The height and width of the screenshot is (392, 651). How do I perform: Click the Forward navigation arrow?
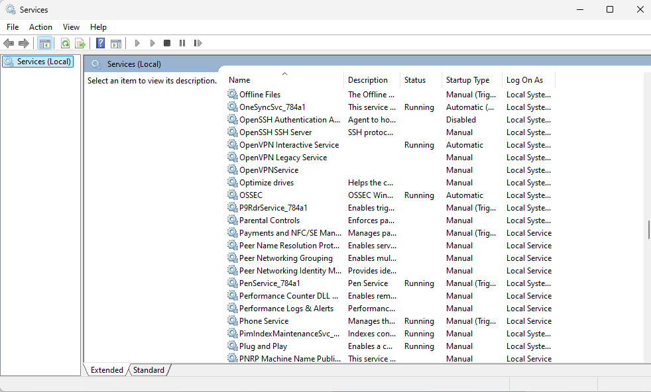[x=25, y=43]
